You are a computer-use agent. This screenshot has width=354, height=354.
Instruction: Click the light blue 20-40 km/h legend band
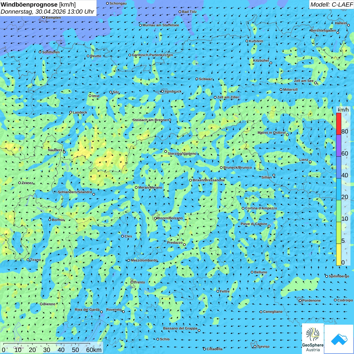click(339, 189)
